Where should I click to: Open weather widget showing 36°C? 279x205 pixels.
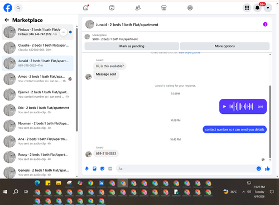pyautogui.click(x=230, y=192)
